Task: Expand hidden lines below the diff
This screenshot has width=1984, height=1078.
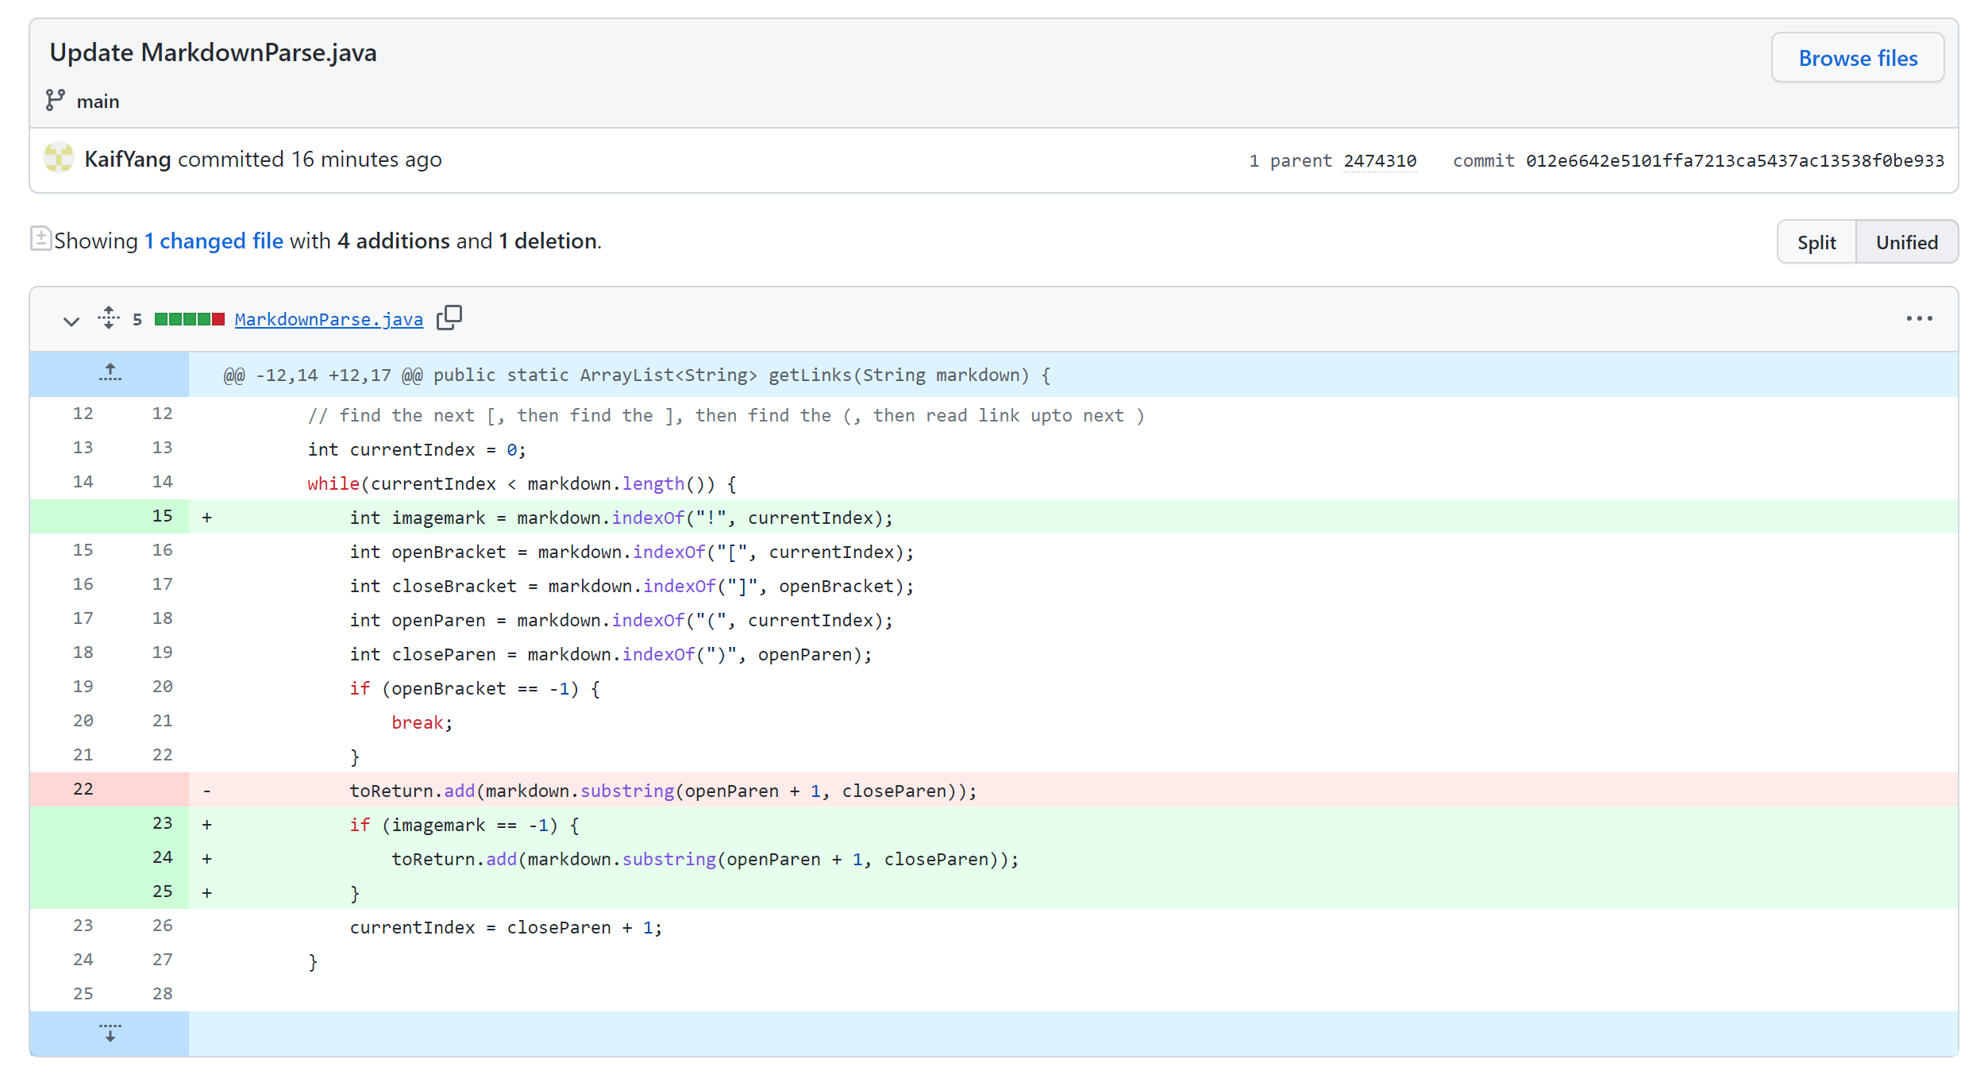Action: click(110, 1033)
